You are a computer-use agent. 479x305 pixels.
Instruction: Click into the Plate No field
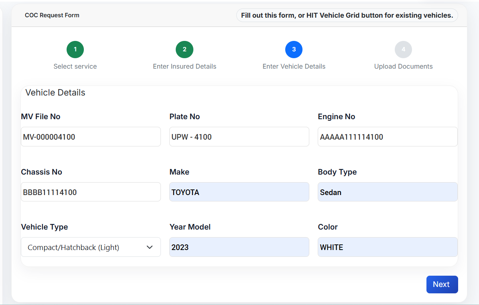click(x=239, y=137)
